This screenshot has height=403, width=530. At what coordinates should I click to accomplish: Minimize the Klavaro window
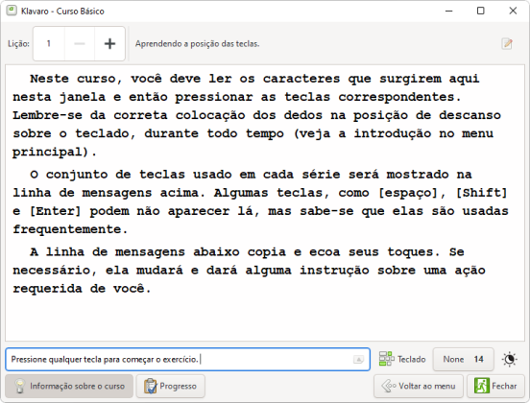[449, 11]
